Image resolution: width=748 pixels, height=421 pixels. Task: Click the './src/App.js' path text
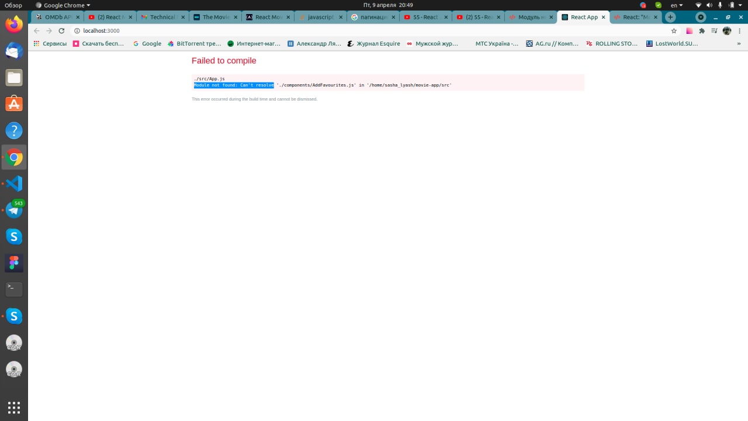pyautogui.click(x=209, y=79)
